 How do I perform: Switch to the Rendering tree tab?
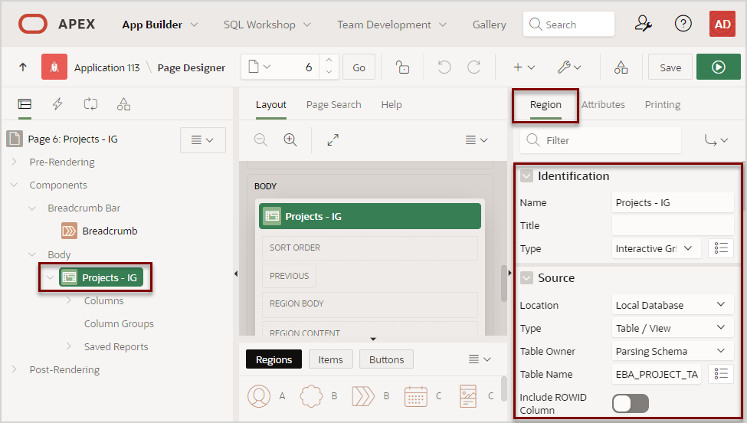(25, 104)
